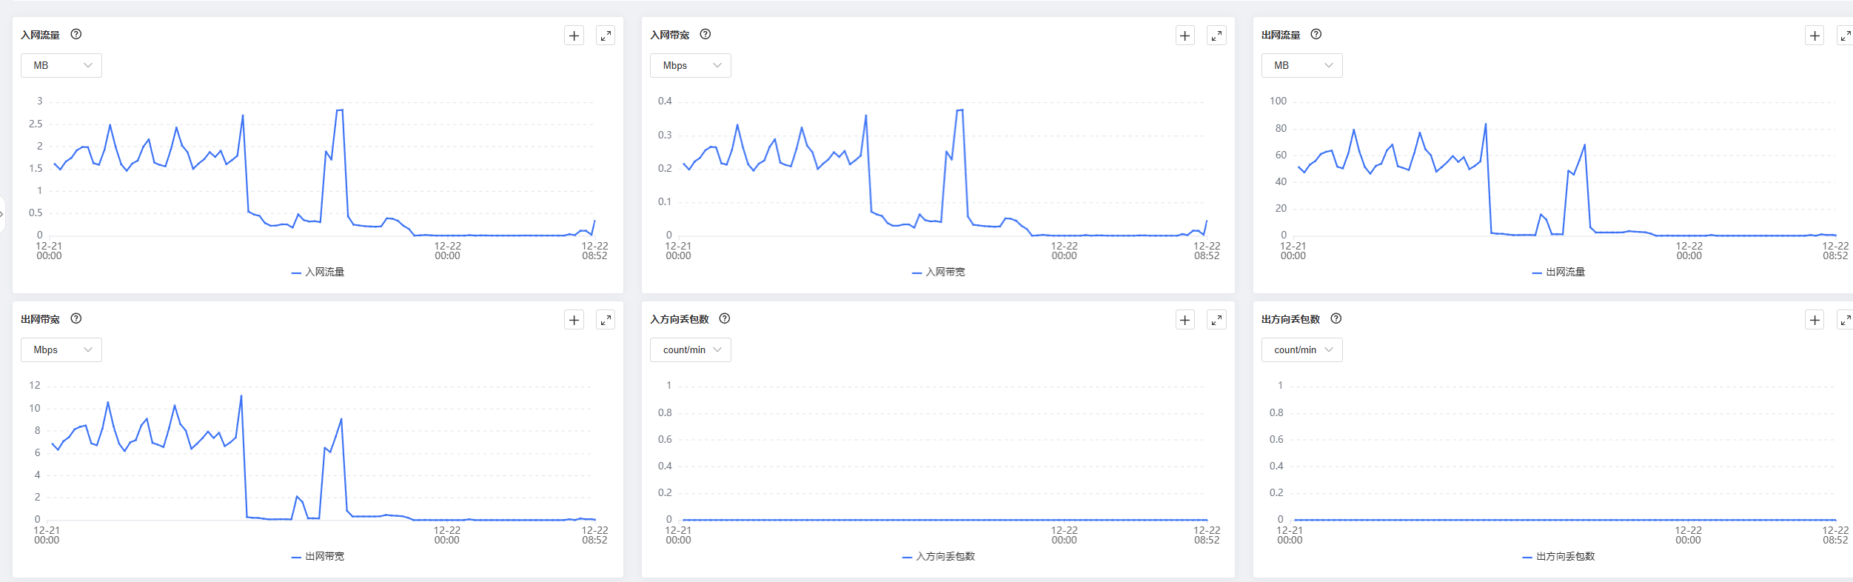Toggle the 入网流量 legend series

click(318, 272)
